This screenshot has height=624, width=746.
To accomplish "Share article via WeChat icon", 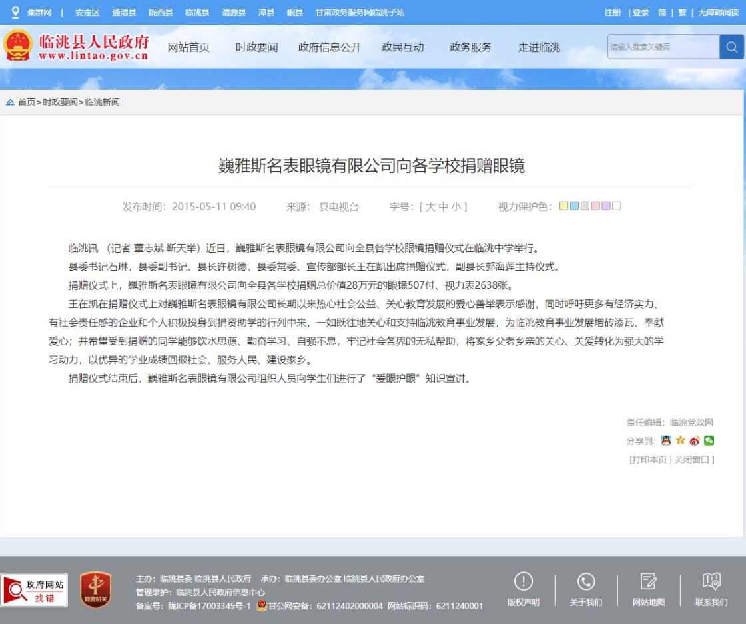I will 709,440.
